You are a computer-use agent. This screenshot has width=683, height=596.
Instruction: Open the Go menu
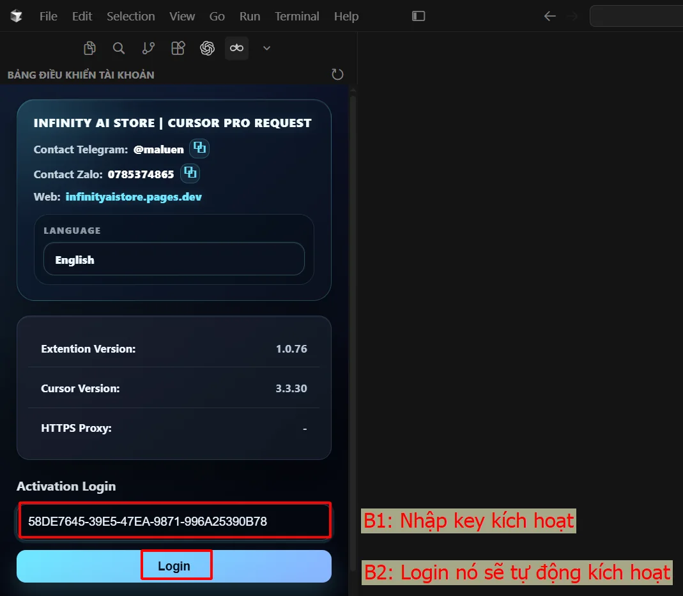(x=217, y=16)
